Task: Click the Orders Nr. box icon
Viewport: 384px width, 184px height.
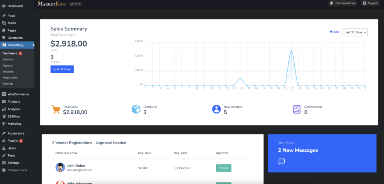Action: (136, 109)
